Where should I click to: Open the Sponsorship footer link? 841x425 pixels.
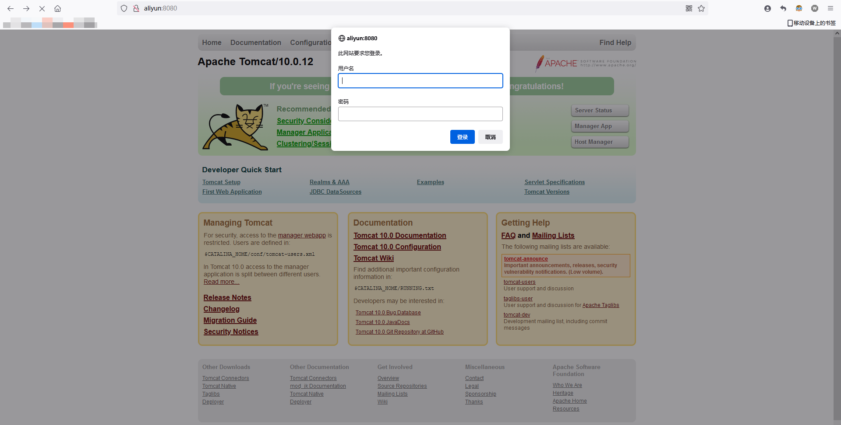481,394
